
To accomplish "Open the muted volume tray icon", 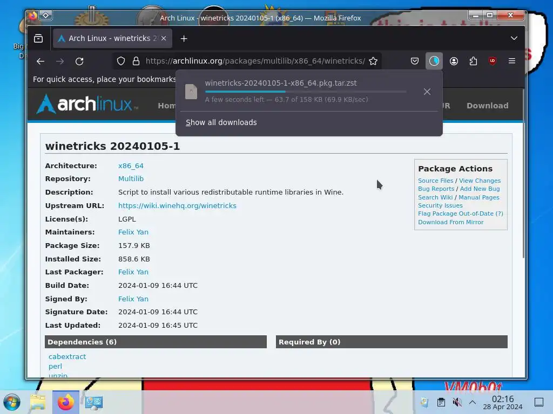I will [457, 402].
